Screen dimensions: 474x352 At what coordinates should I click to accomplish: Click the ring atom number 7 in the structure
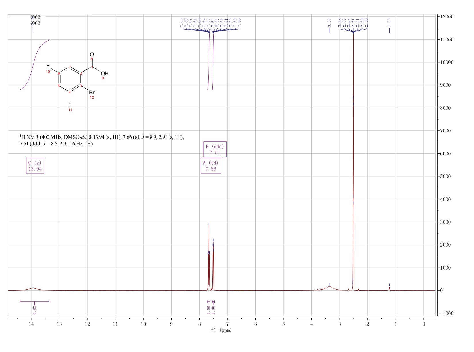pos(70,67)
